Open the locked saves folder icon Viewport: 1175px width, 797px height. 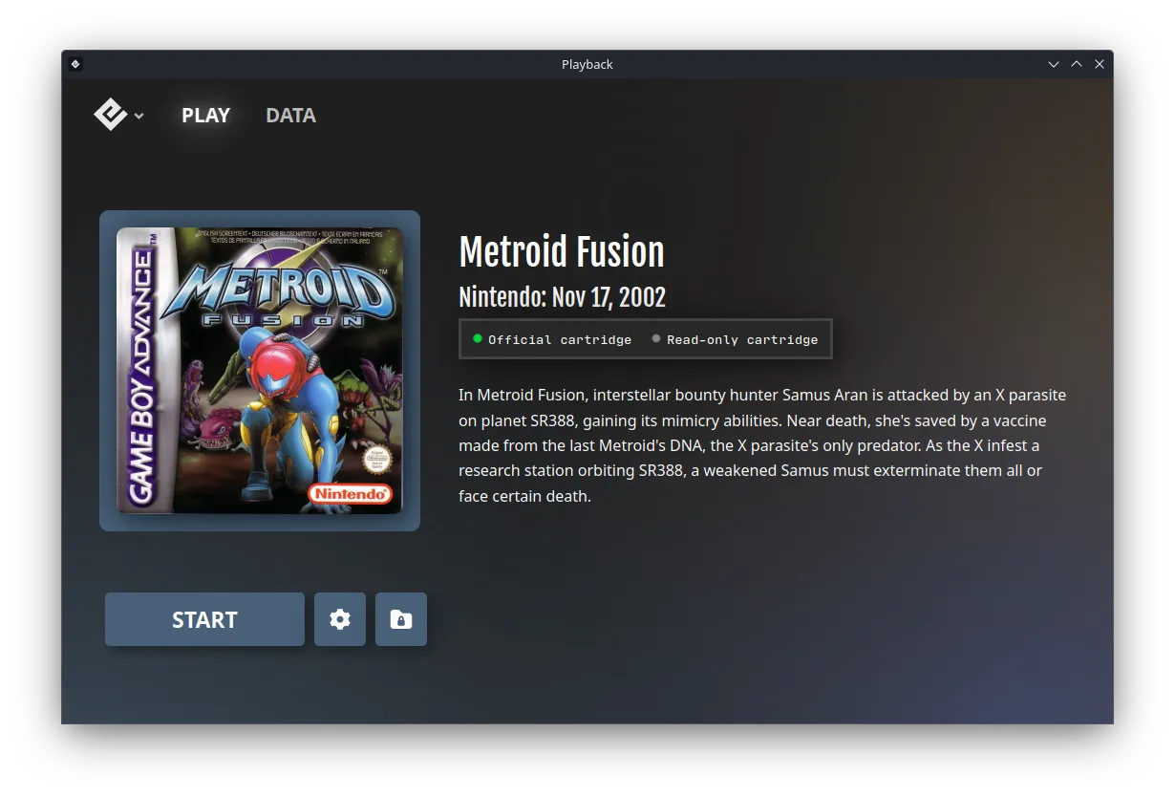point(400,619)
